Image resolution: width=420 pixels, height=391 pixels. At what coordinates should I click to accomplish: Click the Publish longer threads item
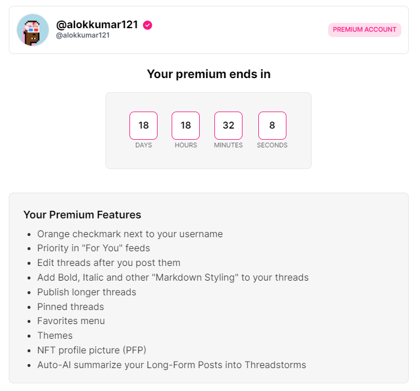pyautogui.click(x=87, y=292)
